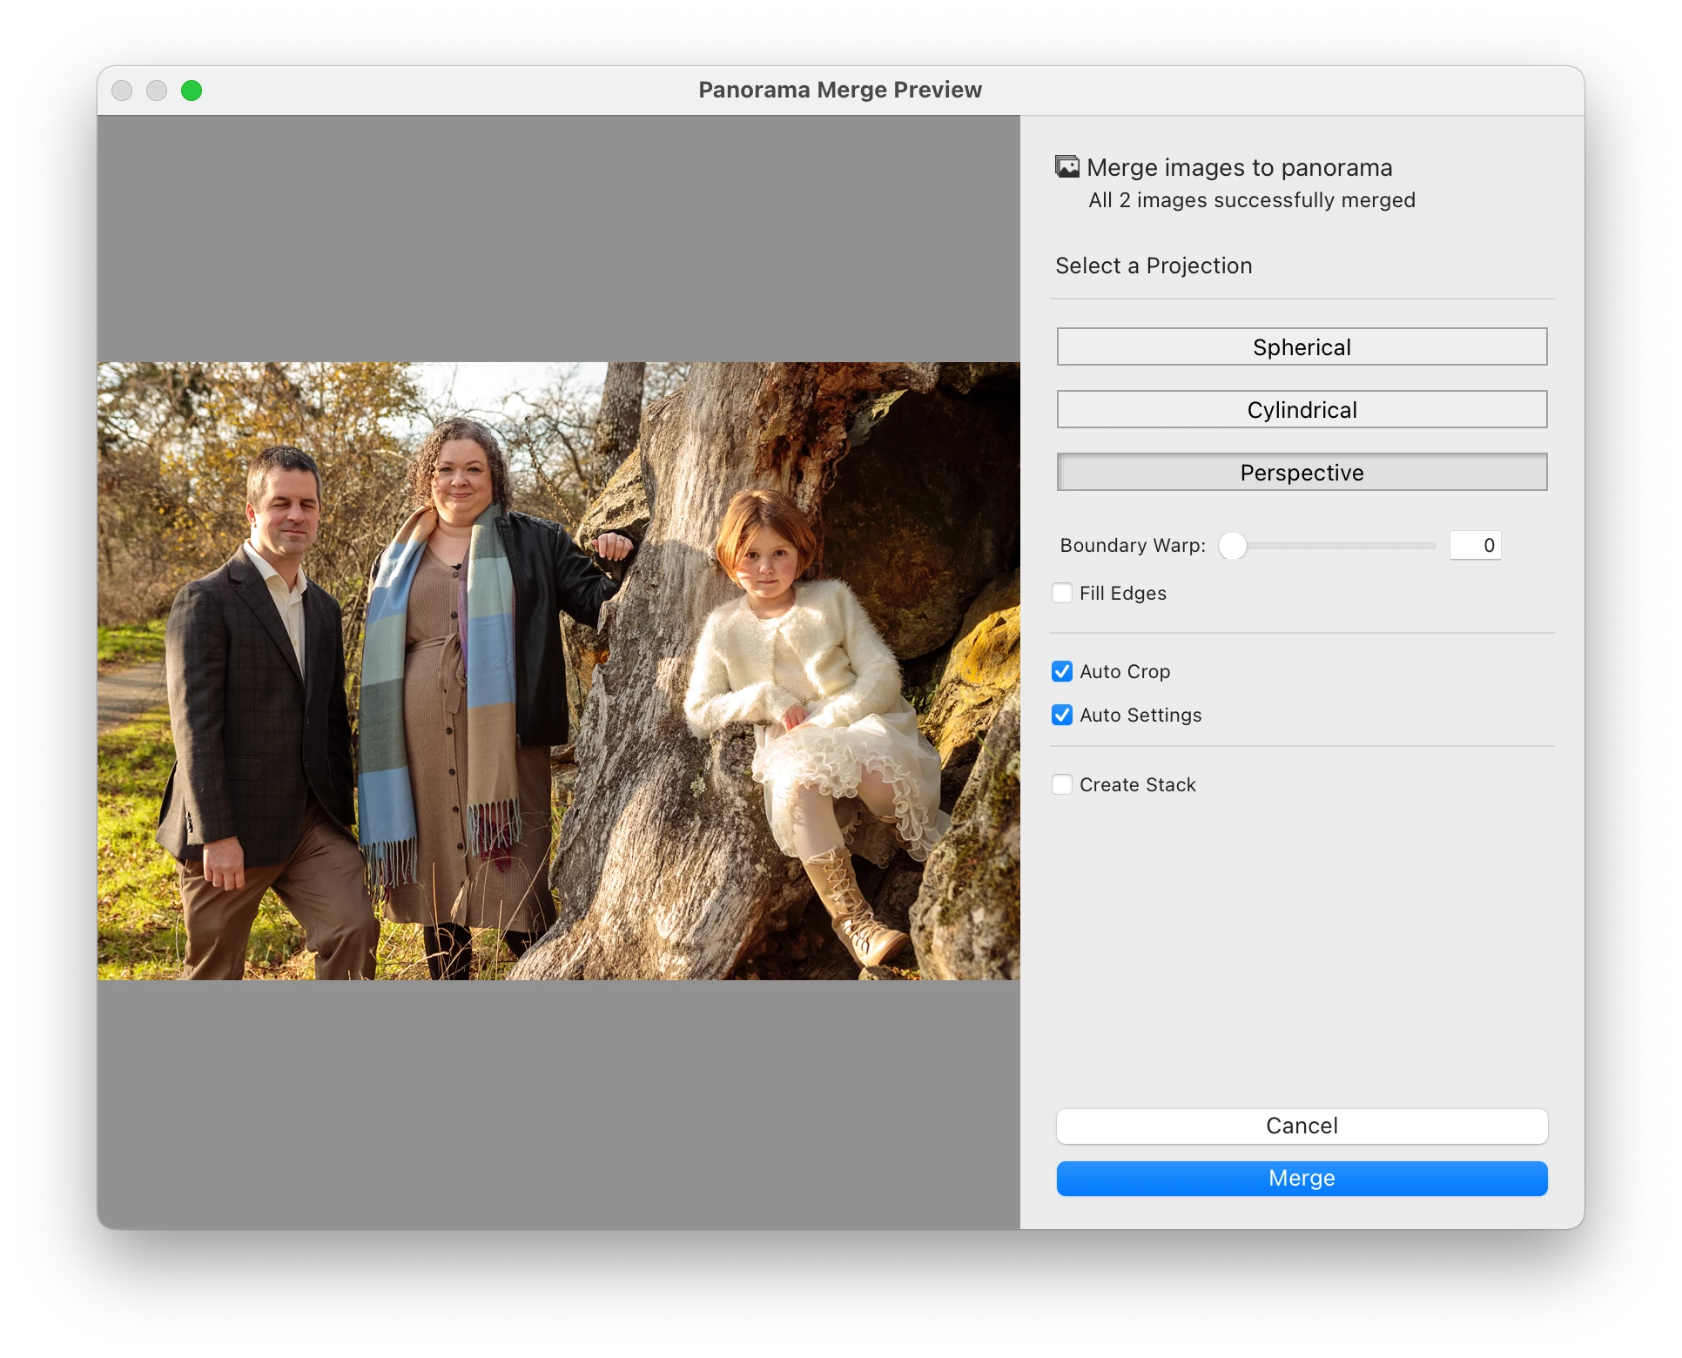Click the Fill Edges label text
1682x1358 pixels.
1122,593
